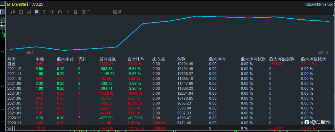Click total percentage 119.98 %
This screenshot has width=335, height=132.
[136, 128]
